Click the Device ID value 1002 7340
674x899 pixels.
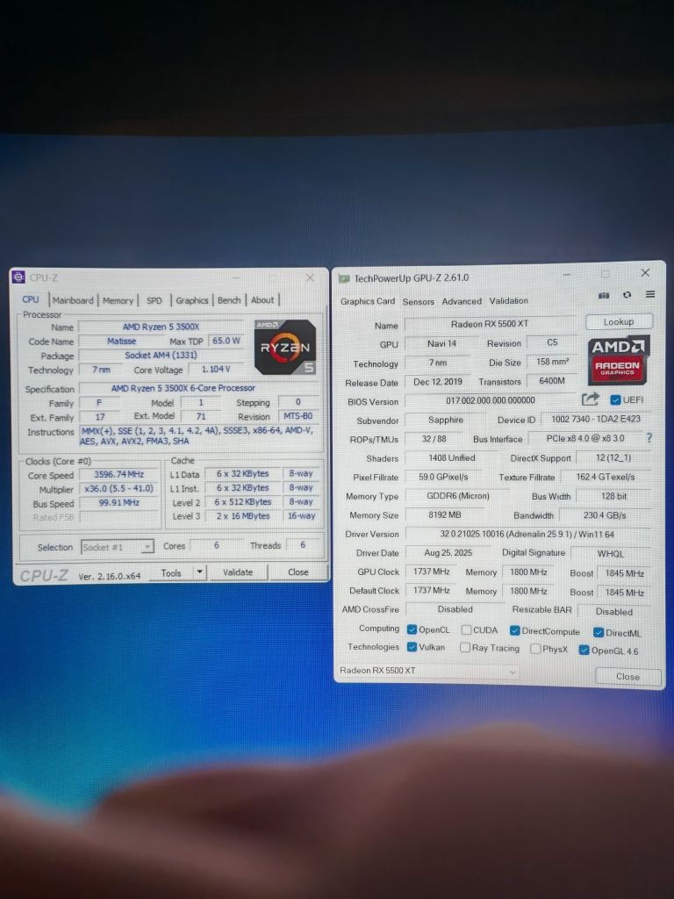tap(596, 419)
